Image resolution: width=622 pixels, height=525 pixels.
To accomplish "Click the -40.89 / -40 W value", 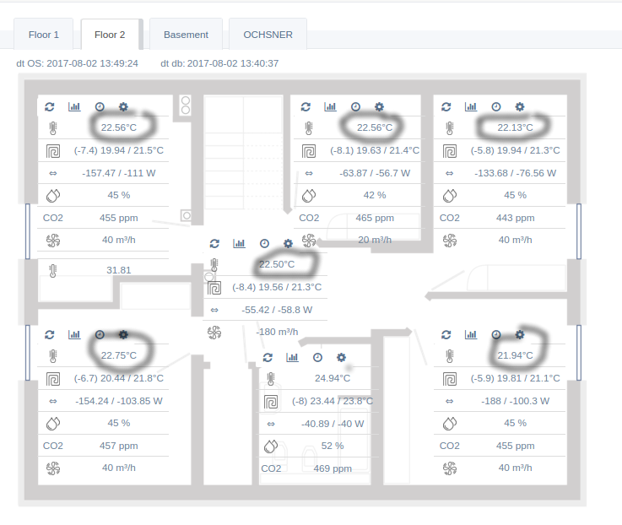I will [333, 424].
